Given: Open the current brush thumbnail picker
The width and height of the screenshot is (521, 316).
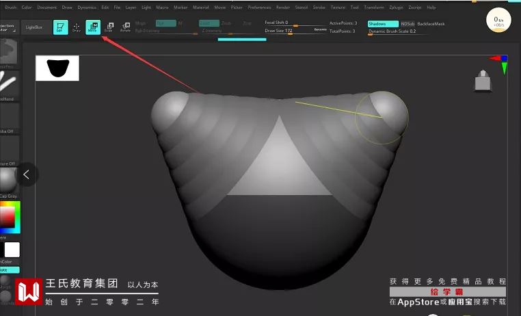Looking at the screenshot, I should pyautogui.click(x=9, y=53).
